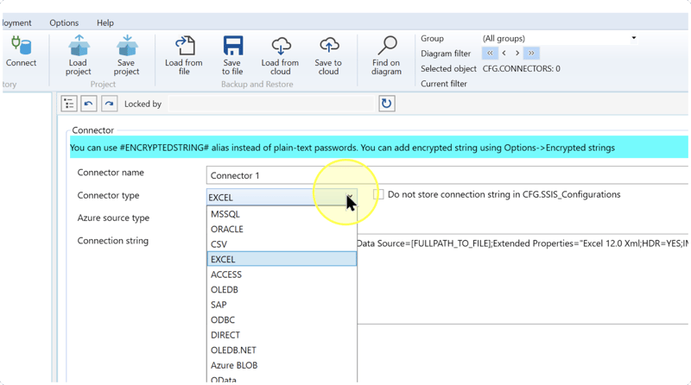Open the Help menu
Viewport: 691px width, 385px height.
[105, 23]
